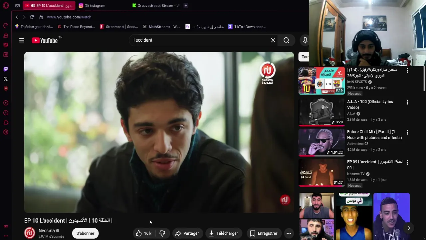Open Twitch panel in sidebar
The width and height of the screenshot is (426, 240).
click(x=6, y=69)
